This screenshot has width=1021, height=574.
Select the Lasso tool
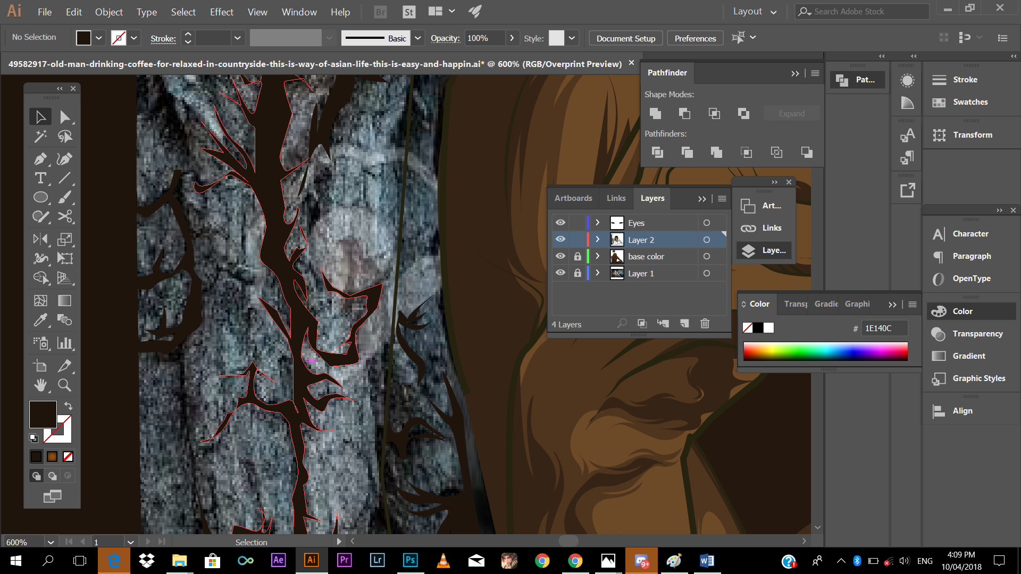point(65,137)
